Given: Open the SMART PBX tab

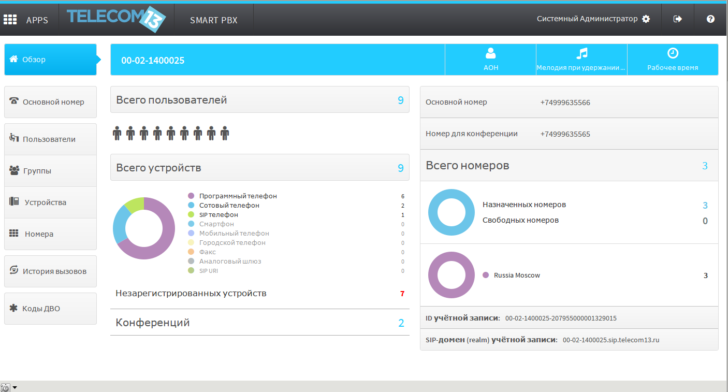Looking at the screenshot, I should coord(213,20).
